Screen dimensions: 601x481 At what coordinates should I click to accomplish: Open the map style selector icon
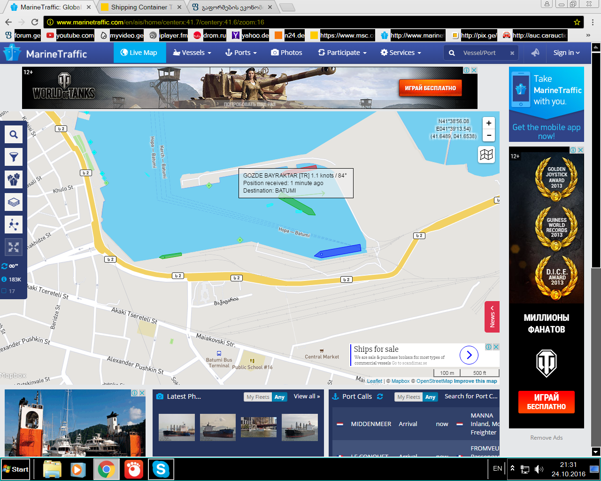click(x=487, y=155)
